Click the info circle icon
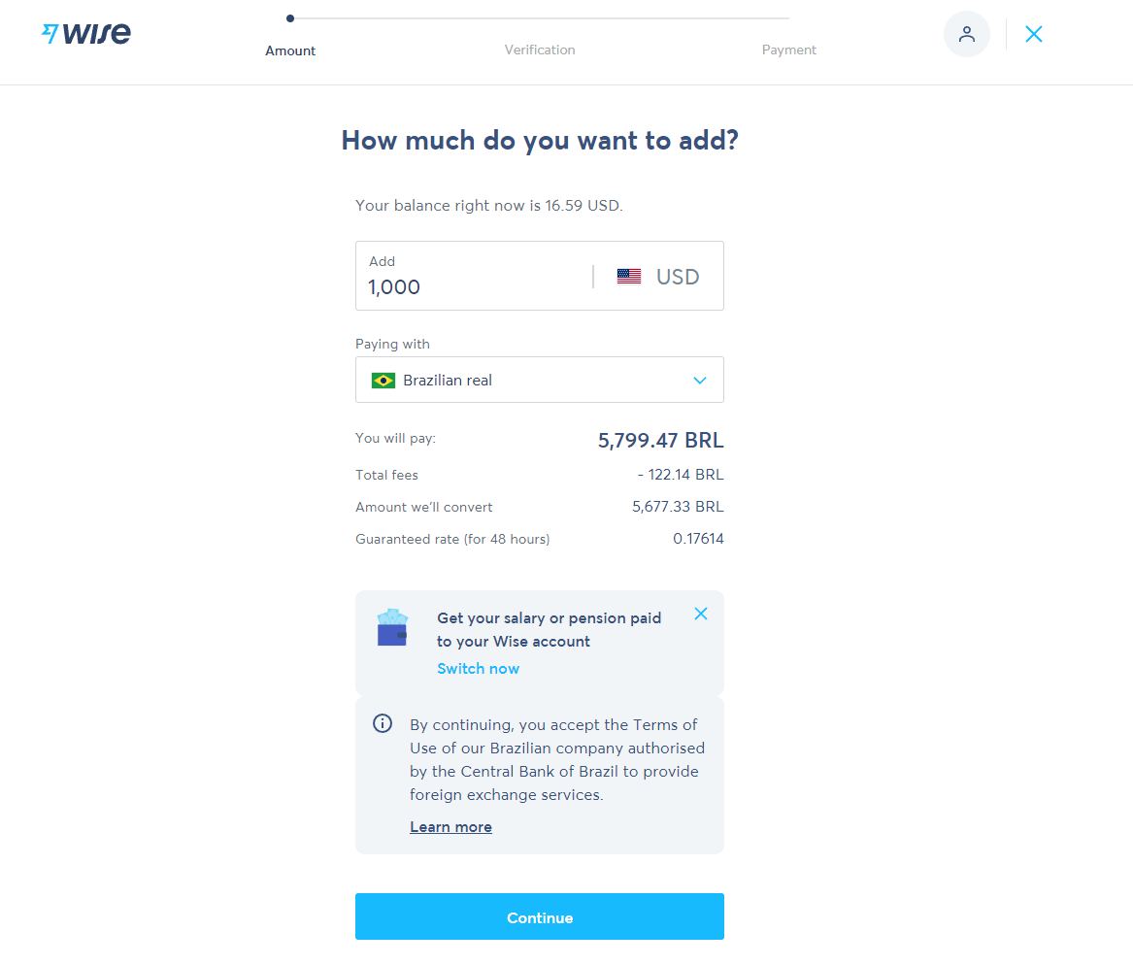1133x965 pixels. (383, 723)
